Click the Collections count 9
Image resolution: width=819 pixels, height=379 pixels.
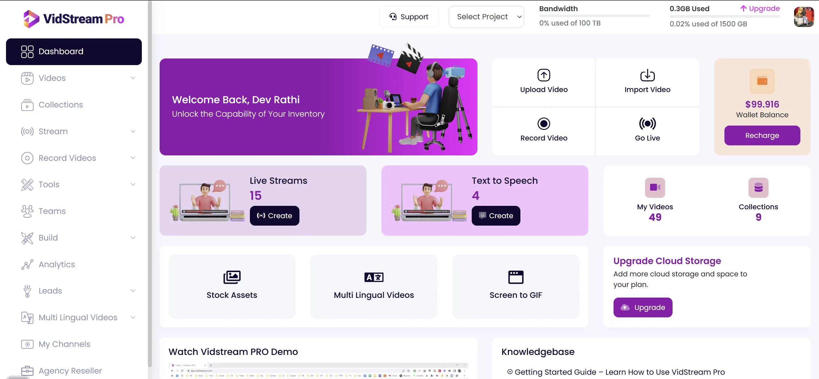(758, 217)
